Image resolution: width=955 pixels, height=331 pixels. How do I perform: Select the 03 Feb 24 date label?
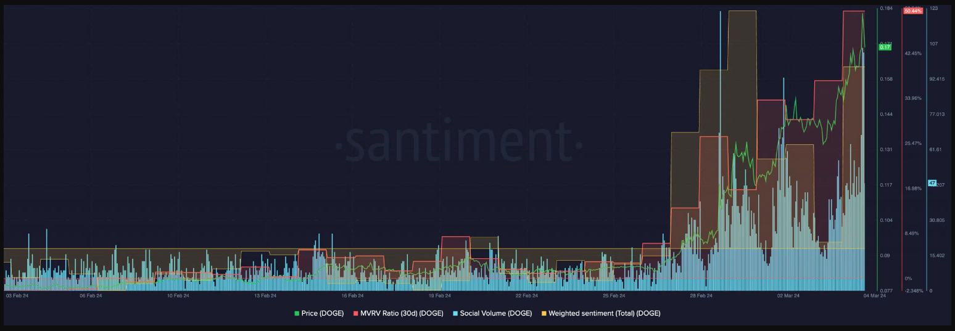[x=17, y=296]
